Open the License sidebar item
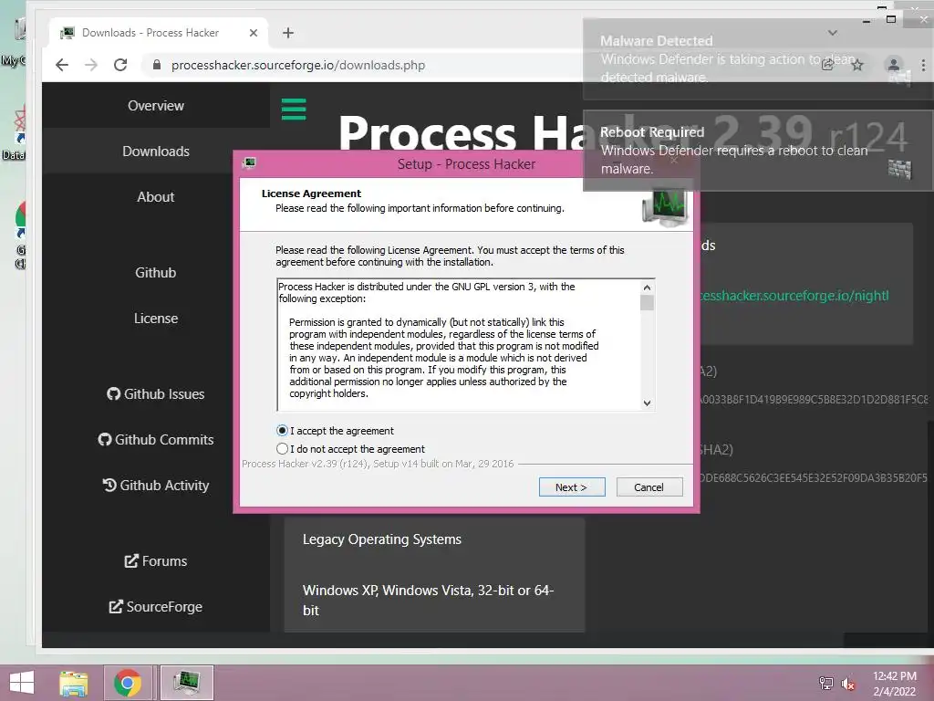The width and height of the screenshot is (934, 701). [x=155, y=319]
